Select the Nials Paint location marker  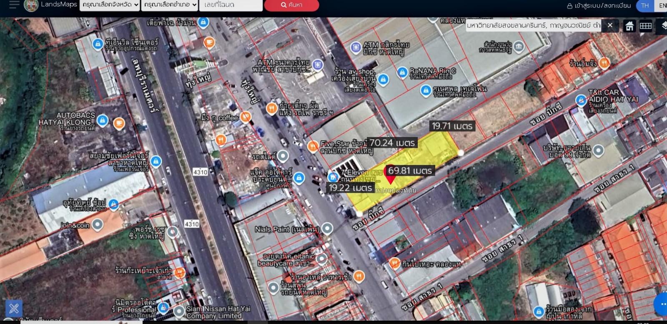coord(327,228)
